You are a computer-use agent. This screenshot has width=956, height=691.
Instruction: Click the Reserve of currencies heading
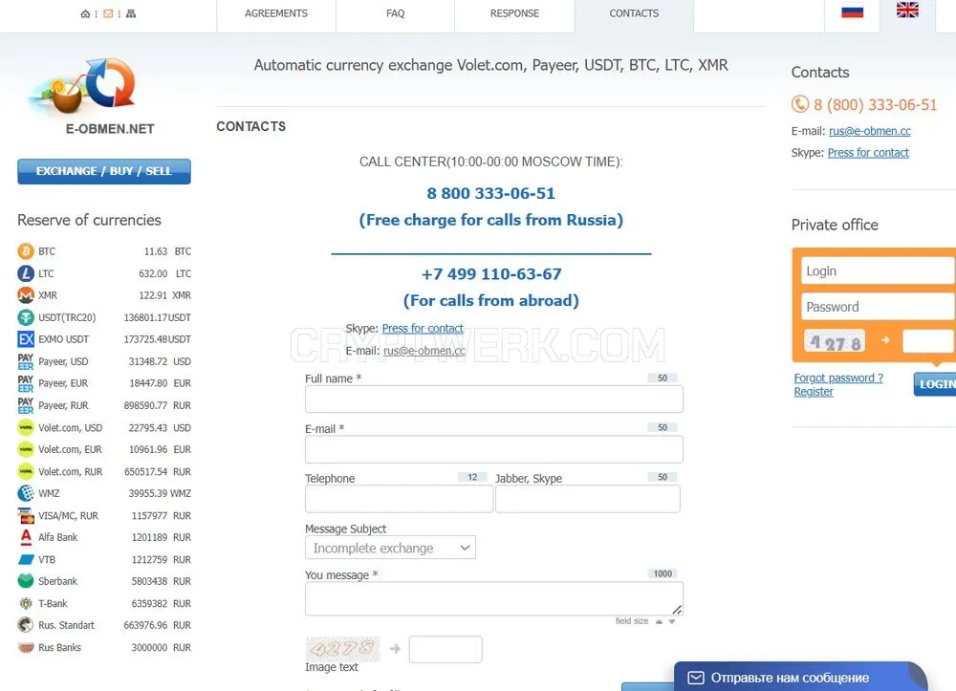(x=89, y=220)
